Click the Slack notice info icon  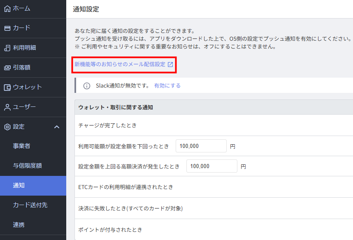[87, 86]
